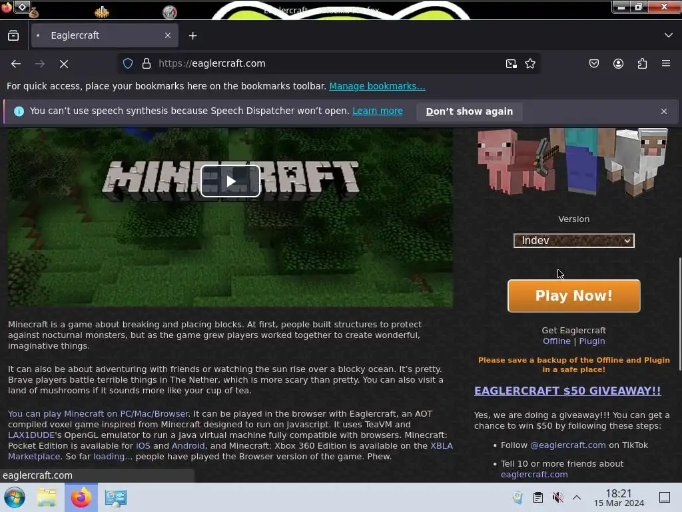The image size is (682, 512).
Task: Close the Eaglercraft tab
Action: [168, 35]
